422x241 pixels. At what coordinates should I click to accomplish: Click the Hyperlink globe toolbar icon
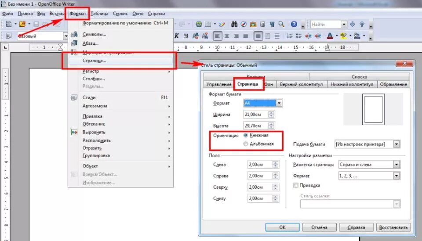[x=199, y=24]
